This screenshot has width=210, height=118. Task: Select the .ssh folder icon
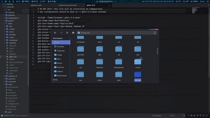138,49
